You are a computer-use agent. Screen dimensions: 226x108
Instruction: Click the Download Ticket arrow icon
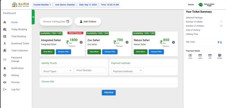point(5,44)
